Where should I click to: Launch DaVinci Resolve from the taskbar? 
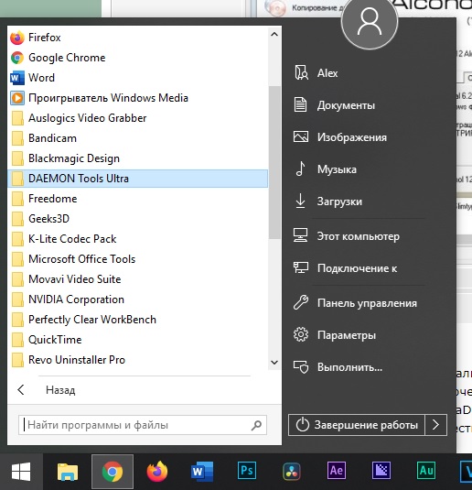click(x=292, y=472)
